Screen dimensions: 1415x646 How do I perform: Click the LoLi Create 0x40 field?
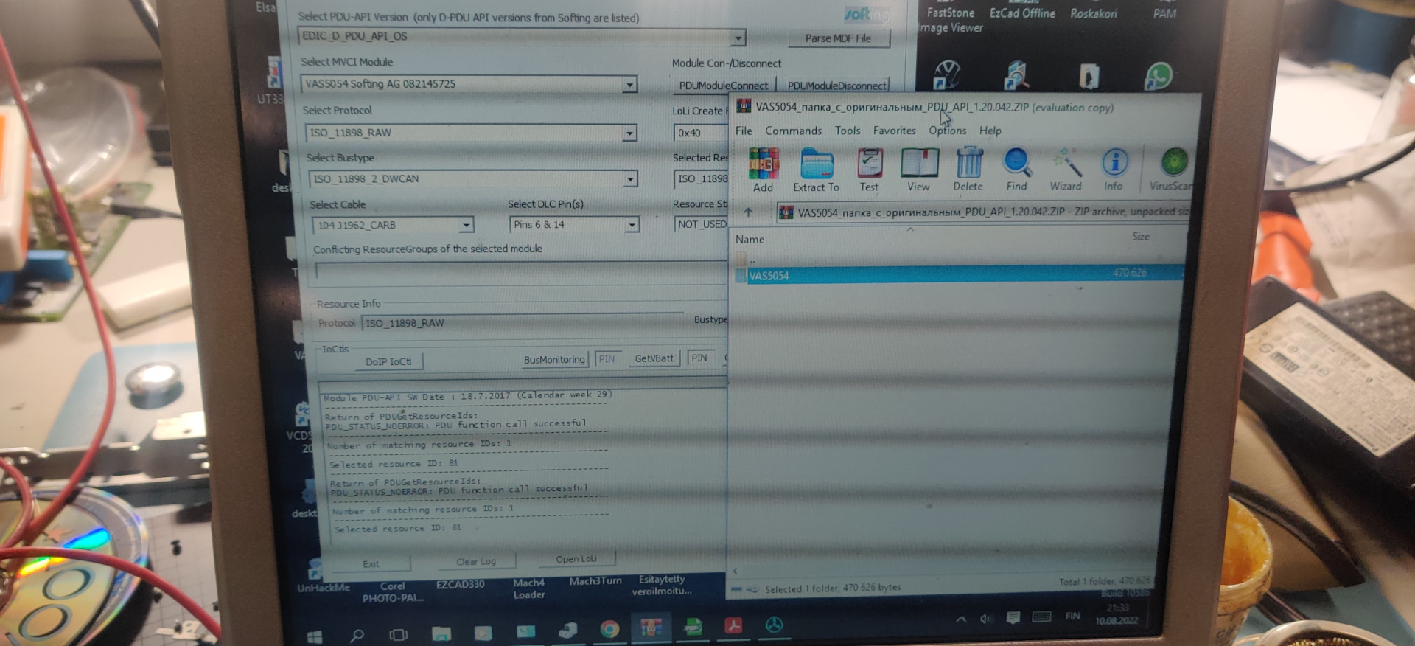[x=699, y=133]
